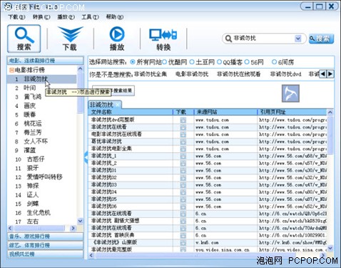Click download icon for 葛优非诚勿扰 row

(x=183, y=142)
